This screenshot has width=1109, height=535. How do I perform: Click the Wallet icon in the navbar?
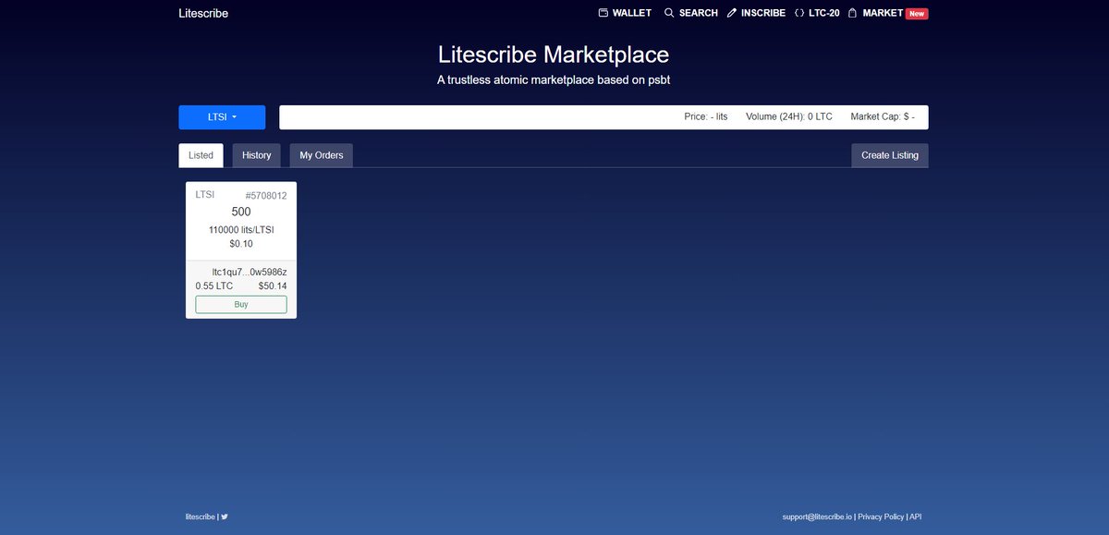pyautogui.click(x=603, y=12)
